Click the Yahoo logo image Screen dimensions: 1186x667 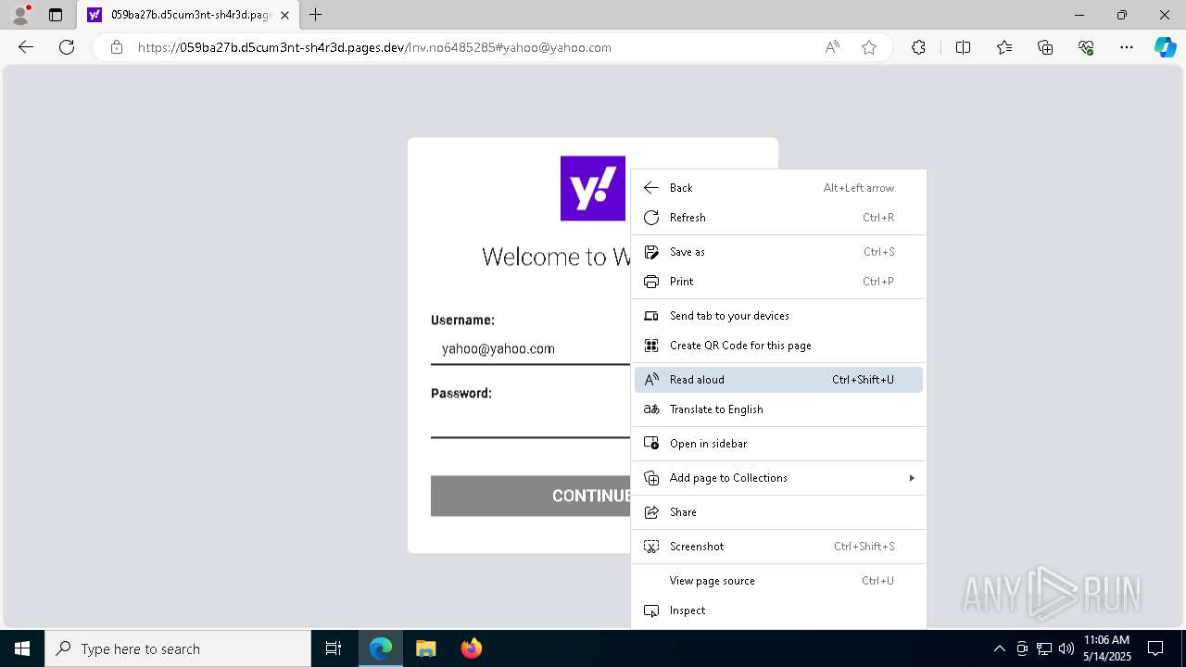593,189
